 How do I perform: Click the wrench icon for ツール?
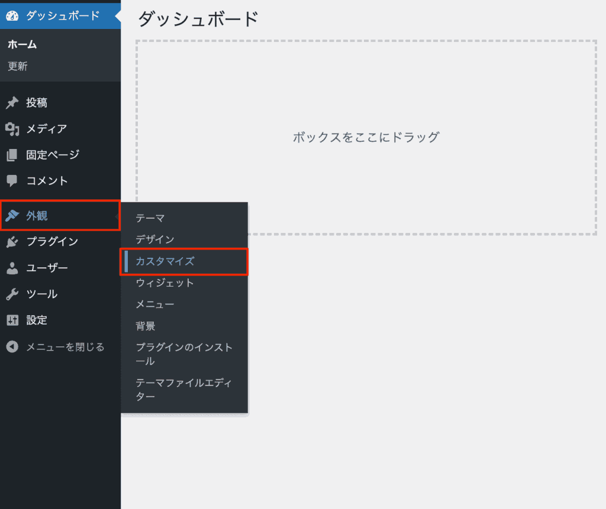(x=12, y=294)
